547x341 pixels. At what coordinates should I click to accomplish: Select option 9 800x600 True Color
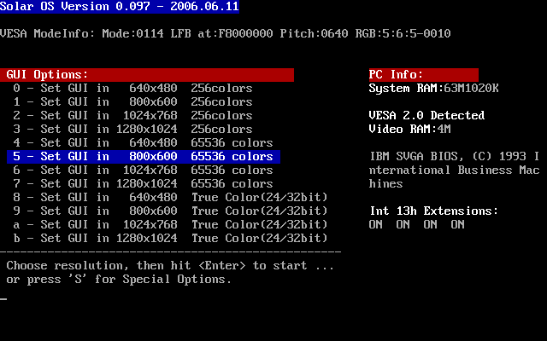pyautogui.click(x=170, y=211)
